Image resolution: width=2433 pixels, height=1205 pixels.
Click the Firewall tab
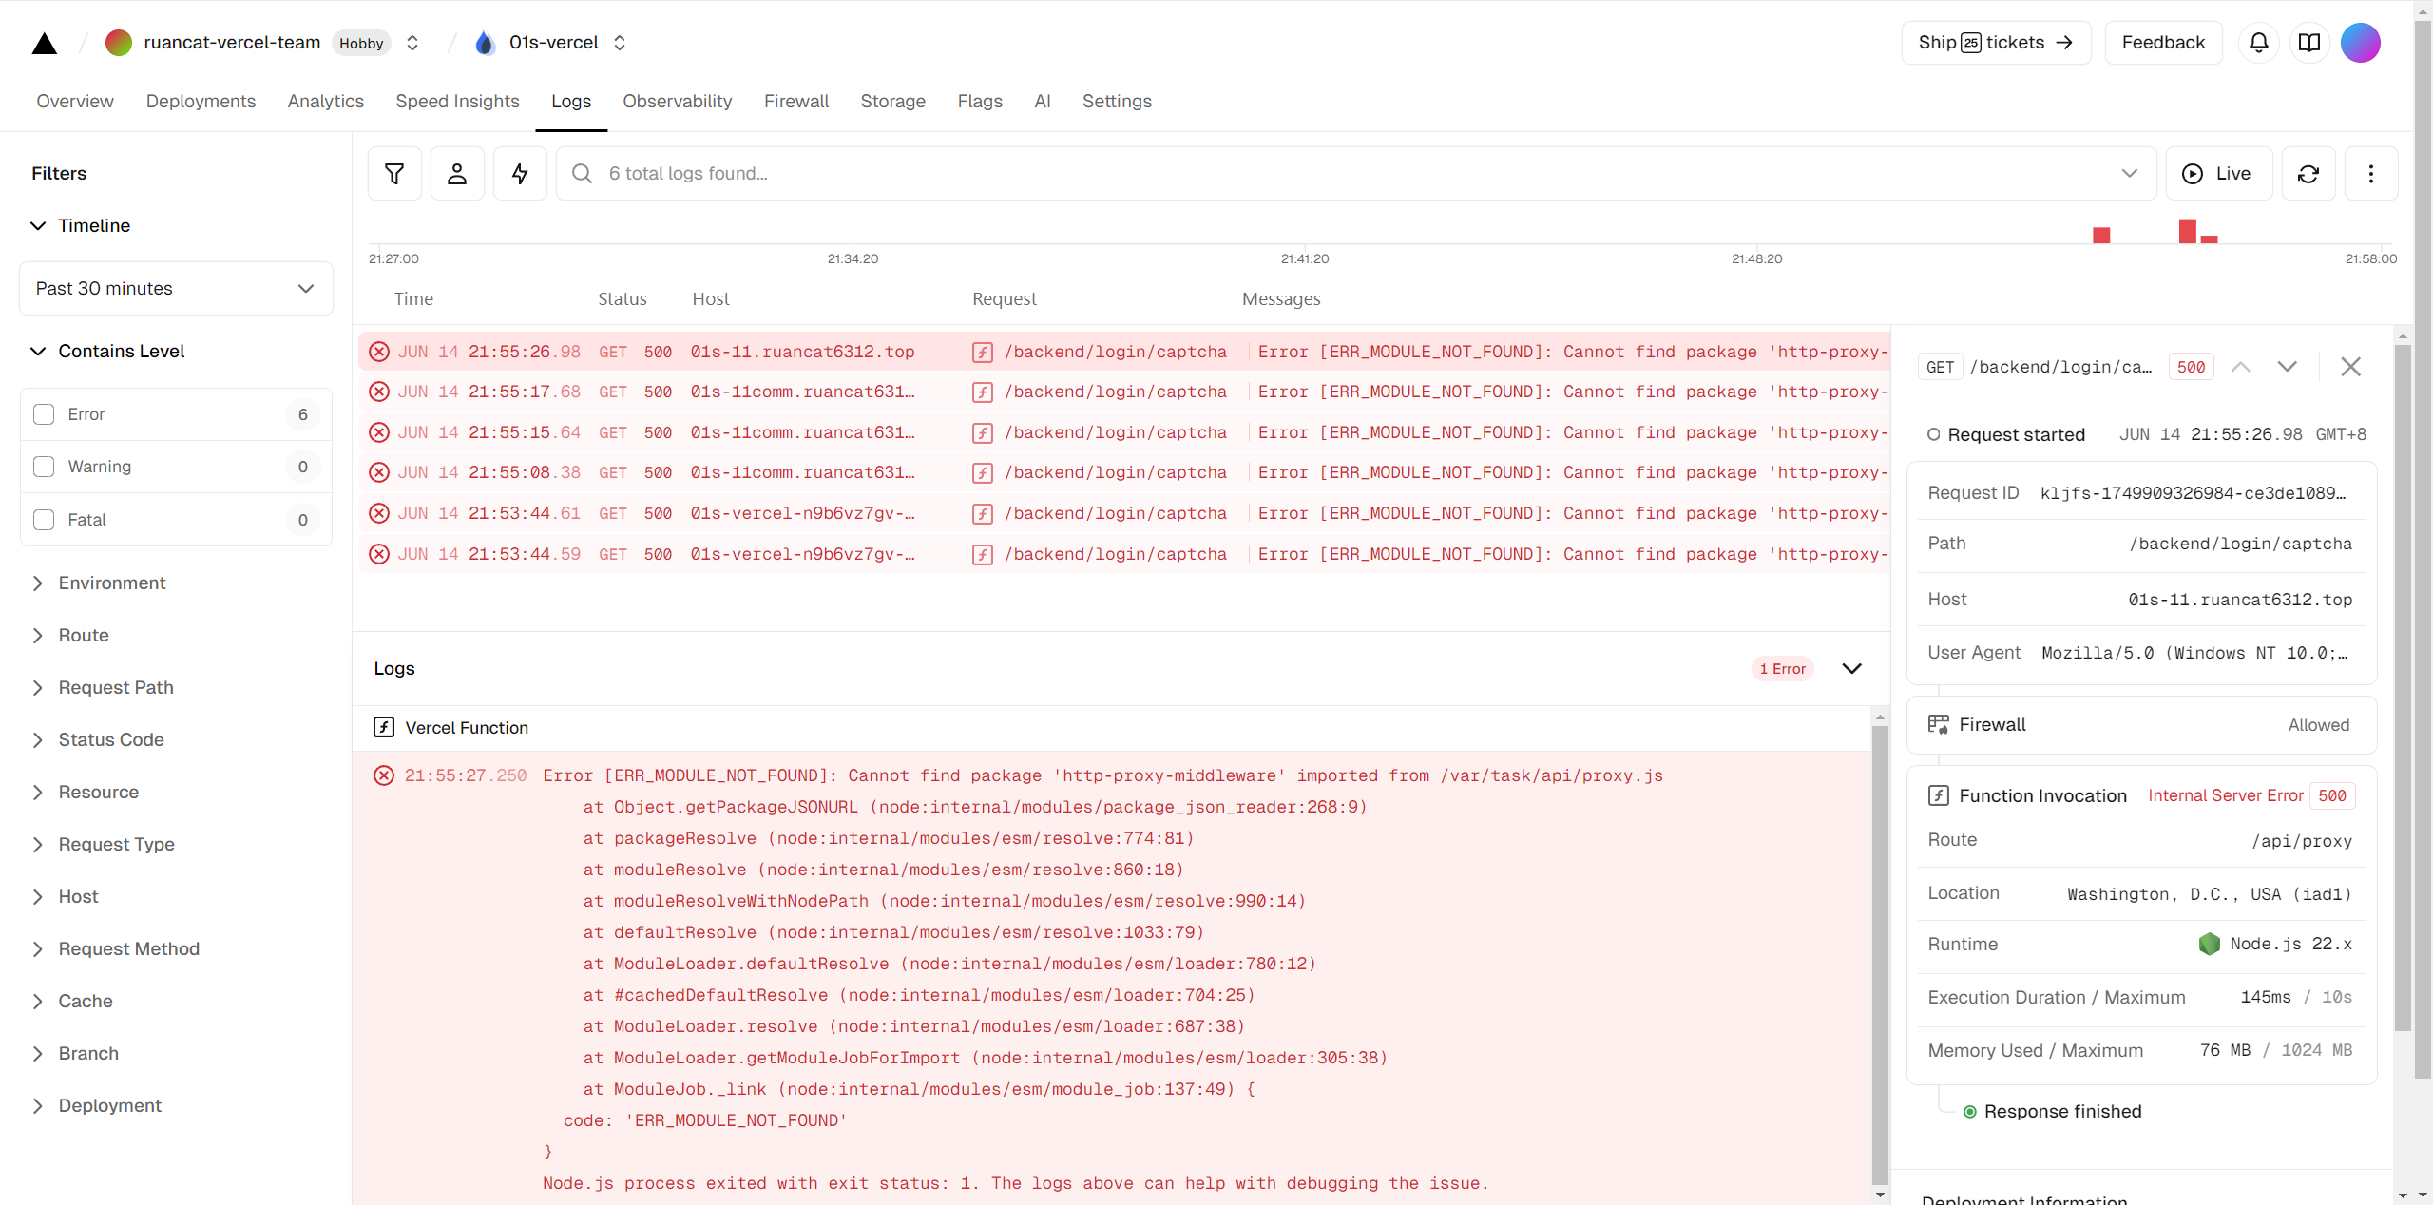(795, 101)
